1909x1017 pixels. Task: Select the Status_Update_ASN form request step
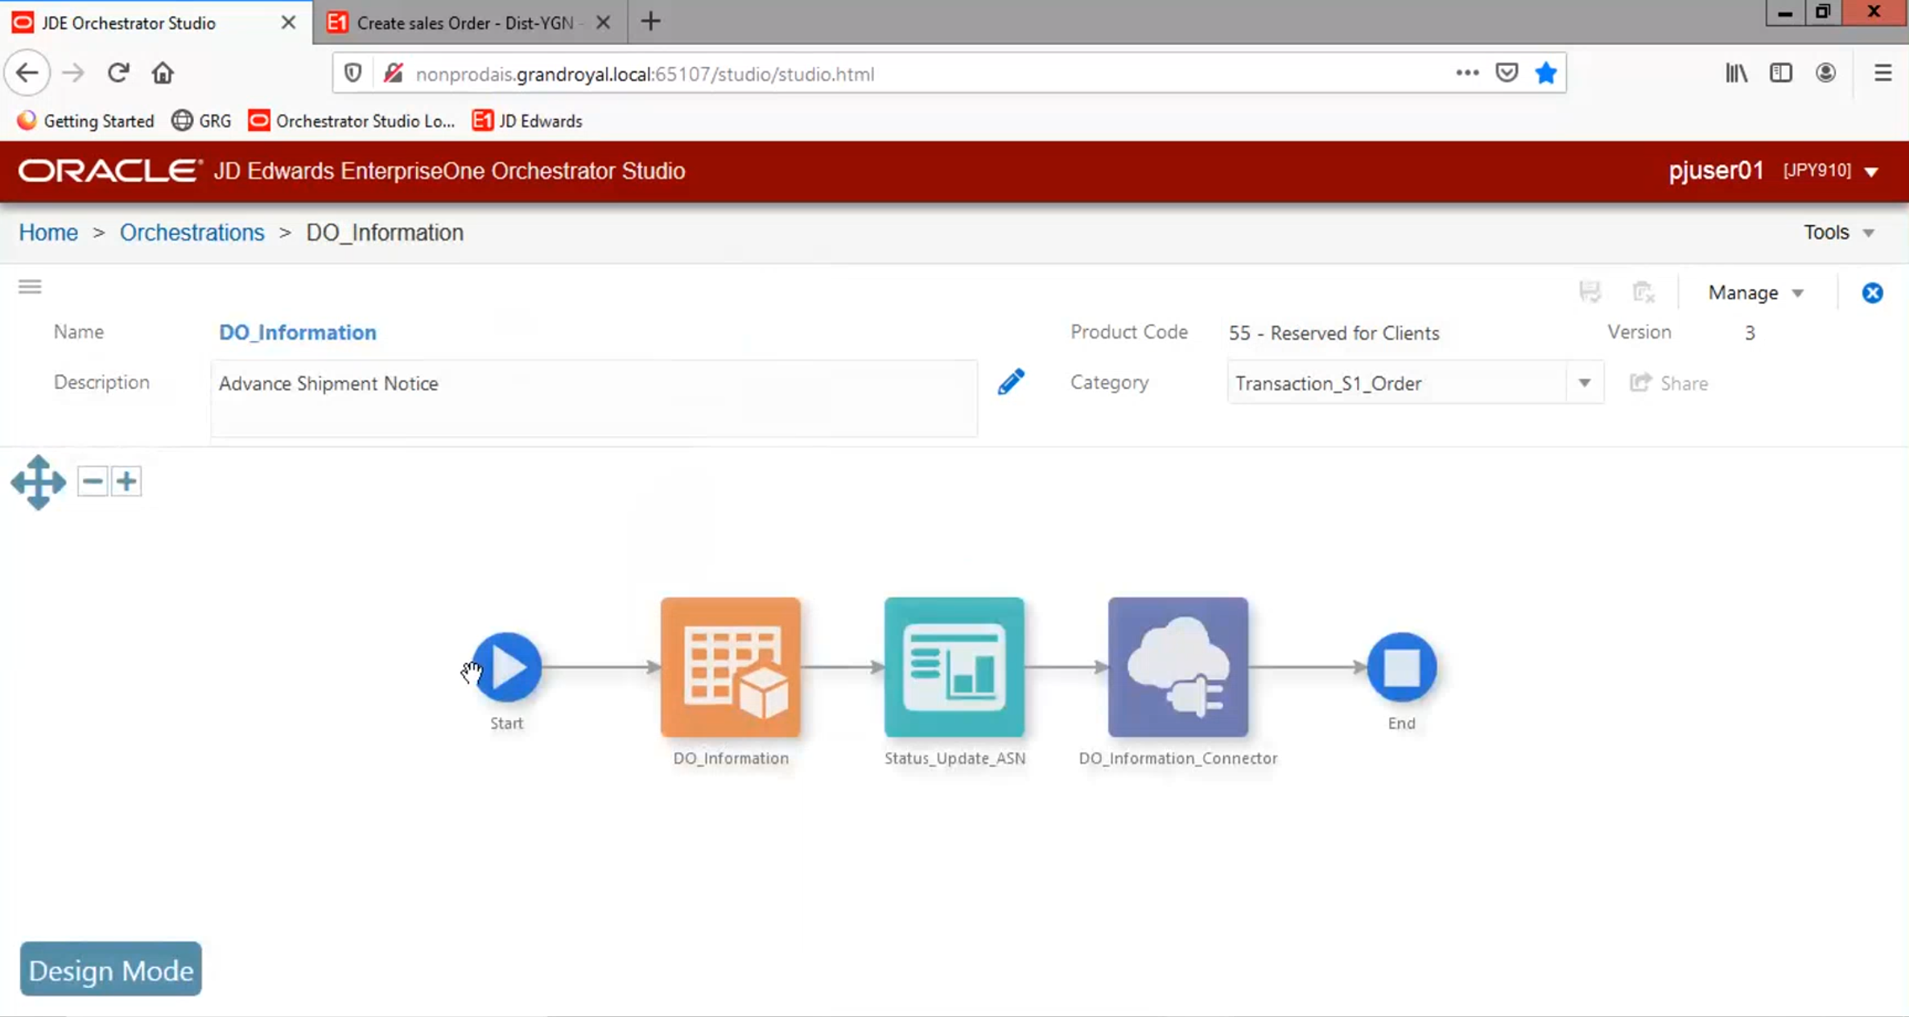(x=954, y=666)
